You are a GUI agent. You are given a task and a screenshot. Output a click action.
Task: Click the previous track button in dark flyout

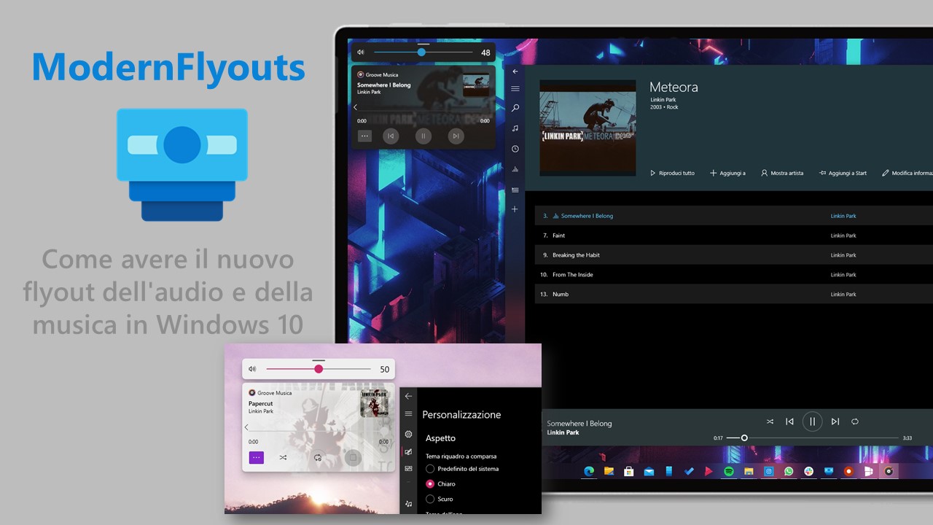pyautogui.click(x=391, y=136)
